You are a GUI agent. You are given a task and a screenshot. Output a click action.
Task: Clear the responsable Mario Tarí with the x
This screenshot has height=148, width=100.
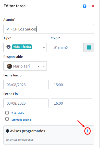tap(39, 67)
